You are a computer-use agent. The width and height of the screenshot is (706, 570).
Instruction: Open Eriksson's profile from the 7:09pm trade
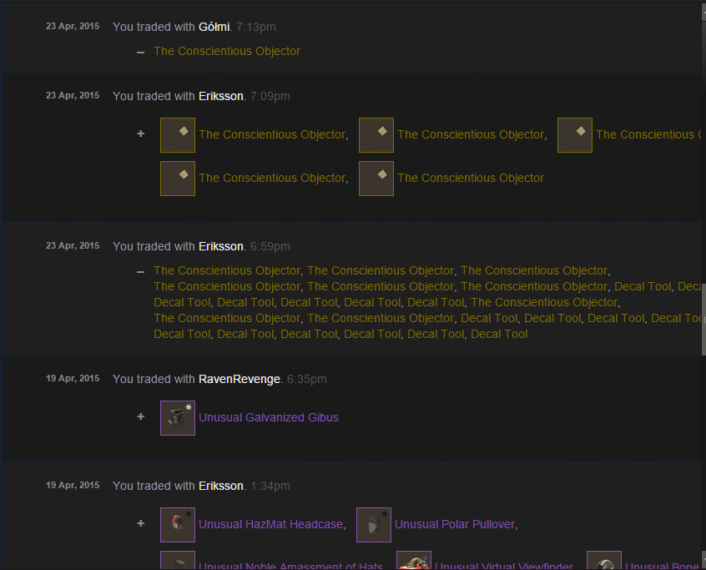[221, 96]
